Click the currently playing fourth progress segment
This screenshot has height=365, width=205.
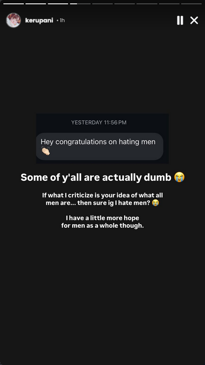(80, 4)
